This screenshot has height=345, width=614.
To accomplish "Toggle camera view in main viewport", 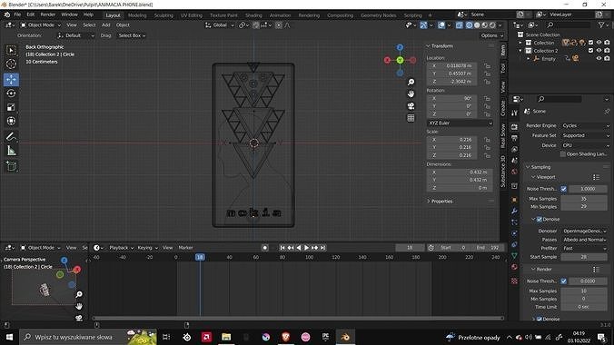I will [411, 106].
